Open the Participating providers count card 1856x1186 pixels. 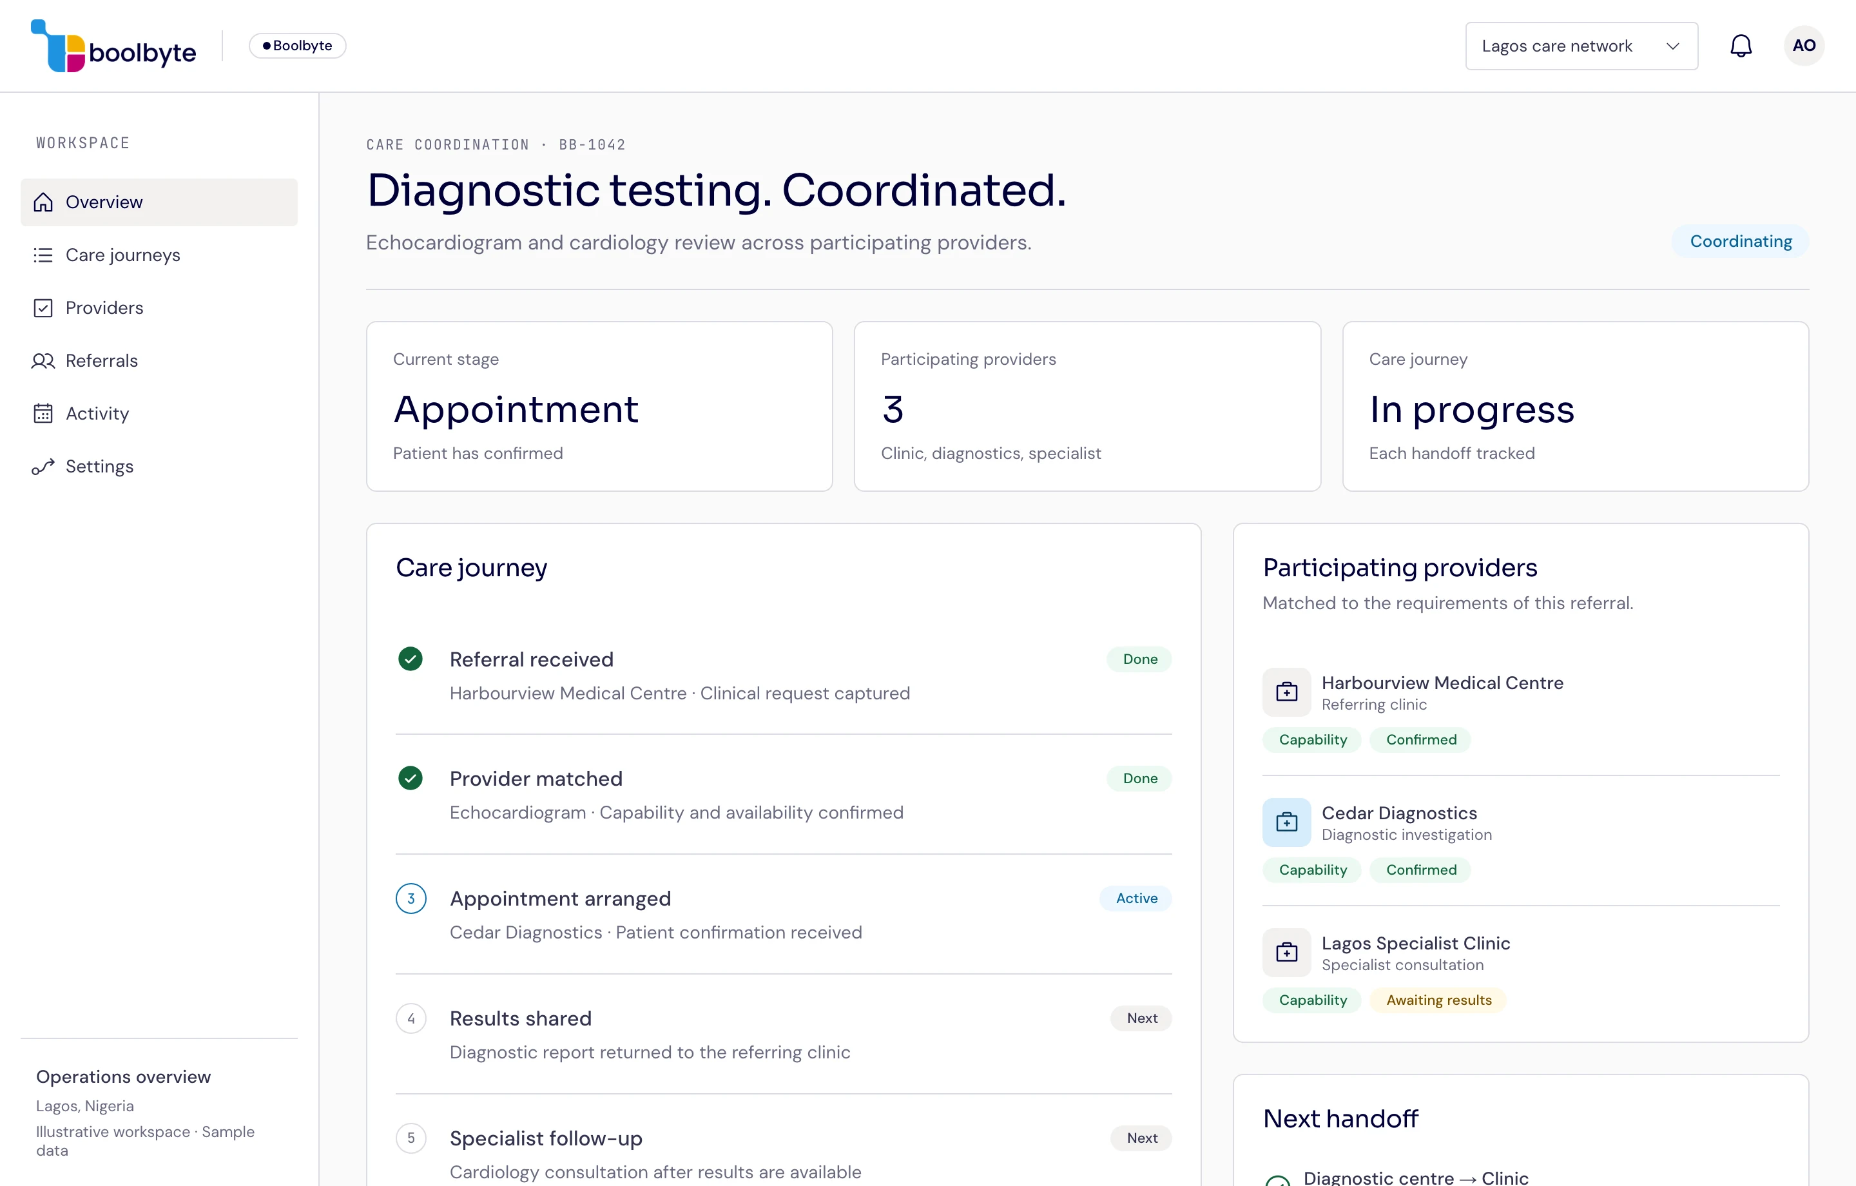tap(1087, 406)
